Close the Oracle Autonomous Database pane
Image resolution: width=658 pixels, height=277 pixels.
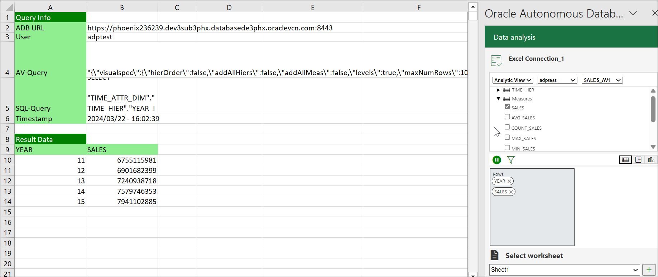654,13
